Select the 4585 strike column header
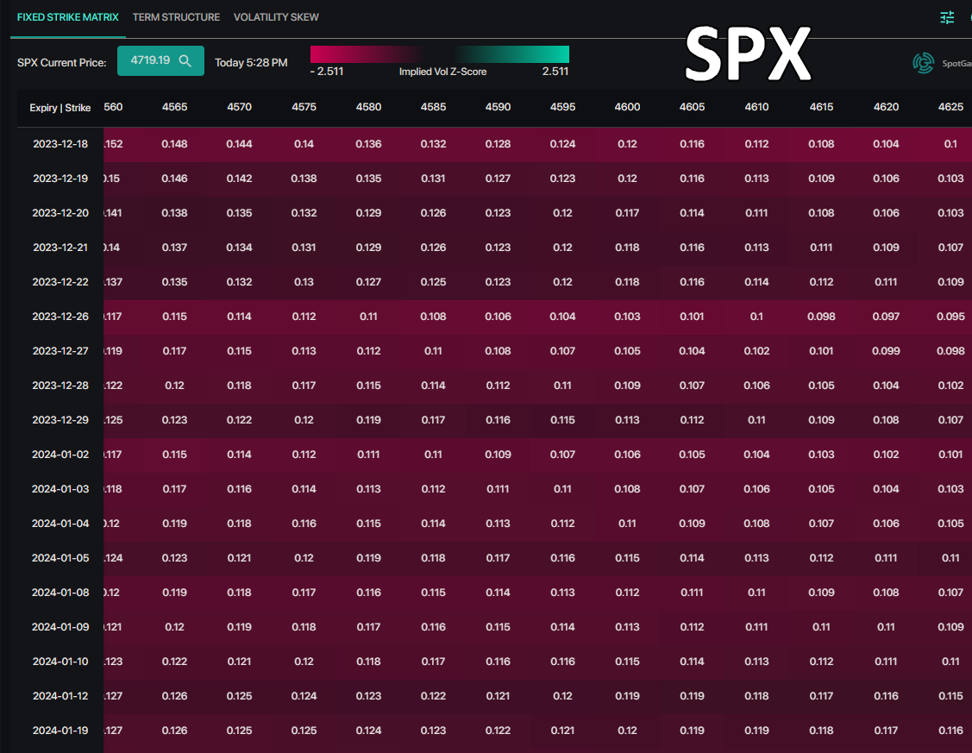This screenshot has height=753, width=972. [x=433, y=107]
